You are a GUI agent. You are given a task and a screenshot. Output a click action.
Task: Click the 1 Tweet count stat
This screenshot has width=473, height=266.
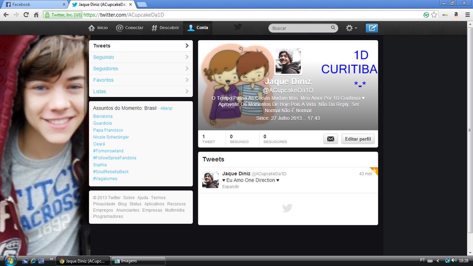pos(209,139)
